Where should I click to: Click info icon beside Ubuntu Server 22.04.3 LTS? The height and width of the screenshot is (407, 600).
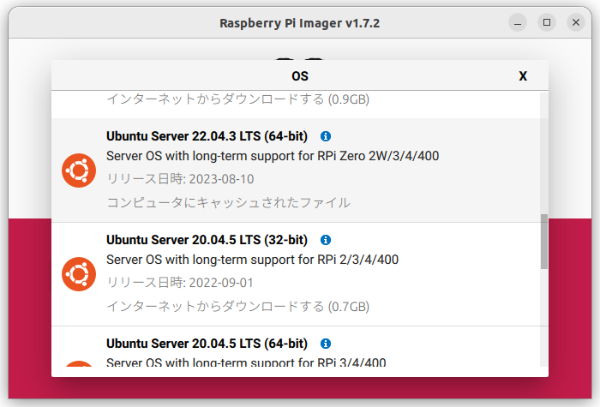point(326,136)
